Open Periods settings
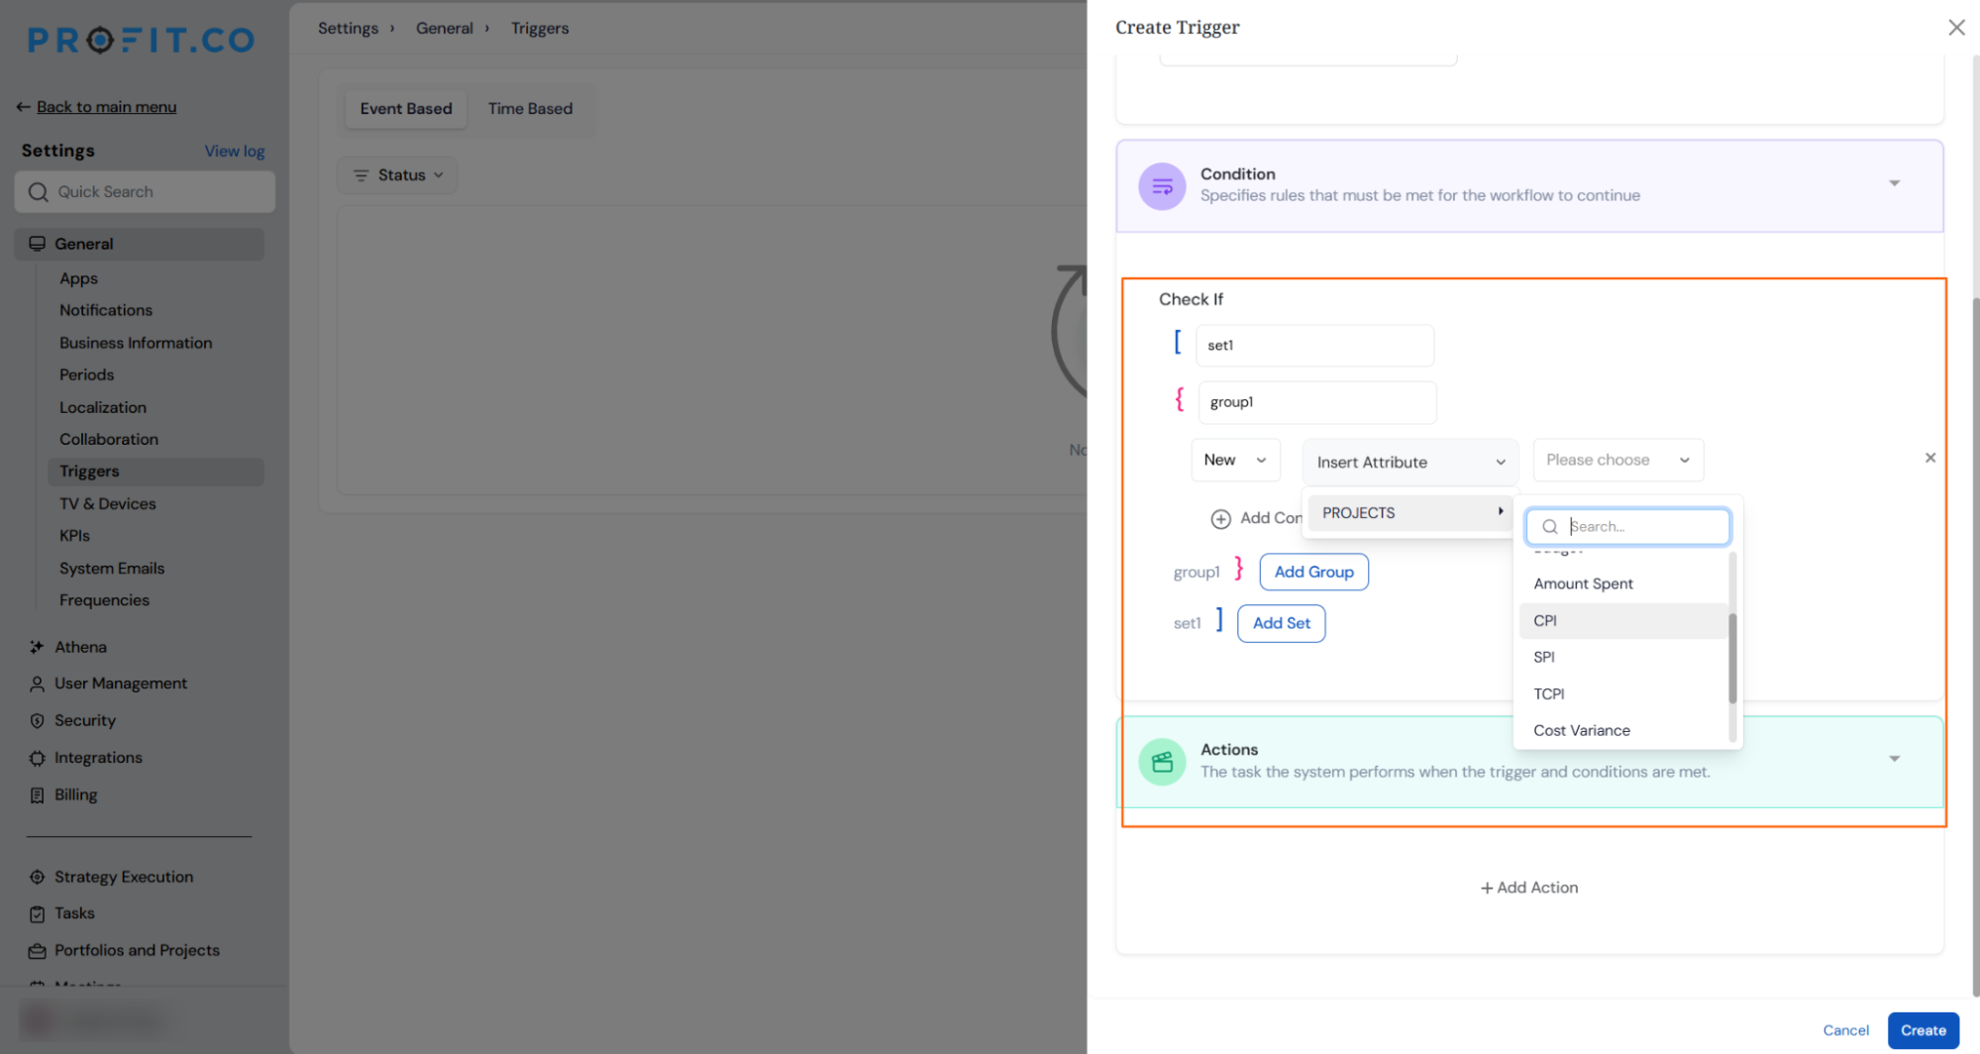Viewport: 1980px width, 1054px height. [86, 375]
